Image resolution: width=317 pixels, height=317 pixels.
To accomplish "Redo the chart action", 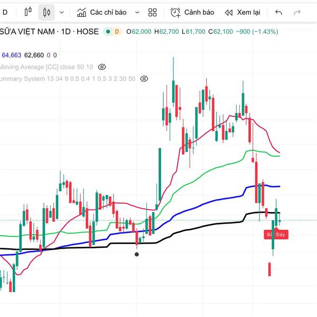I will coord(297,13).
